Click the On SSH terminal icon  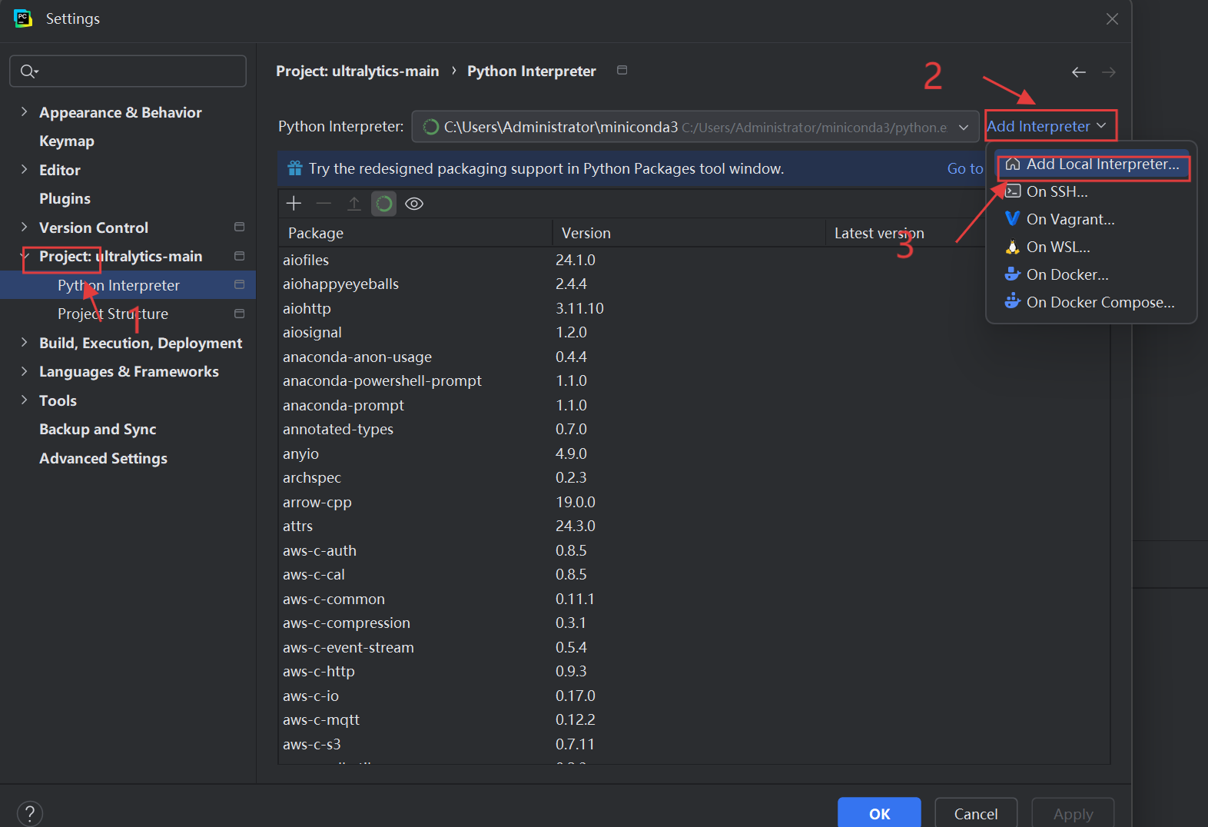click(1013, 191)
